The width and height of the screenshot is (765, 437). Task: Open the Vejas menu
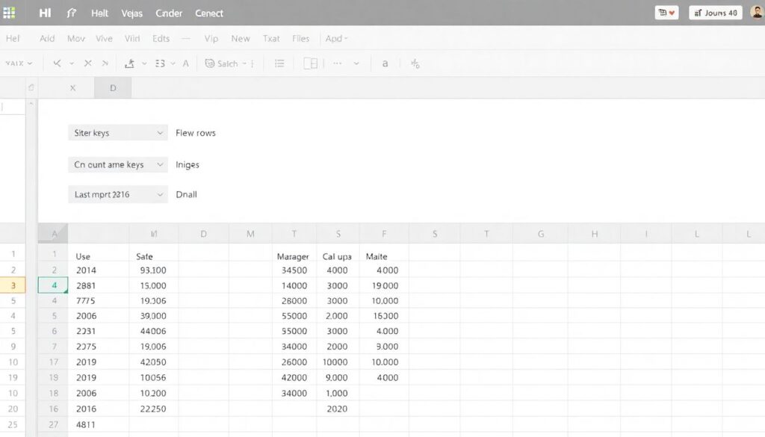131,13
